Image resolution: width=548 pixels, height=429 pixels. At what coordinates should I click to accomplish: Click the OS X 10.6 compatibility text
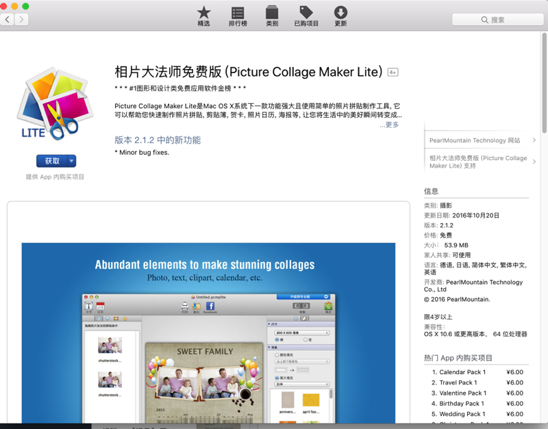click(475, 334)
